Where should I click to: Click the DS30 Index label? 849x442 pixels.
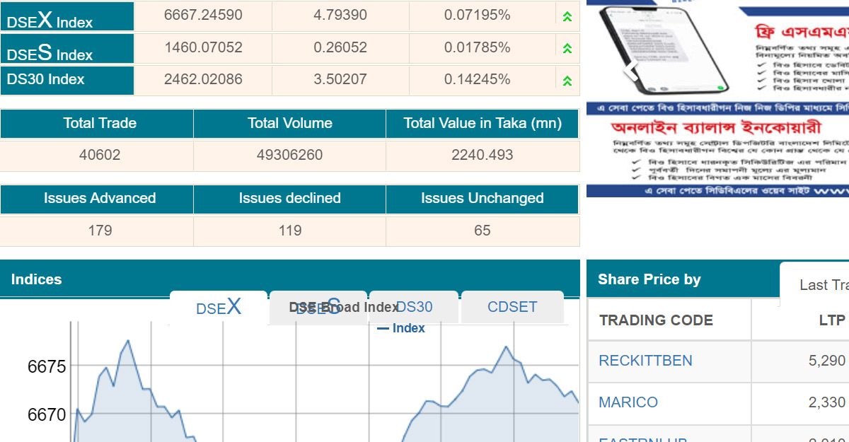pyautogui.click(x=46, y=79)
